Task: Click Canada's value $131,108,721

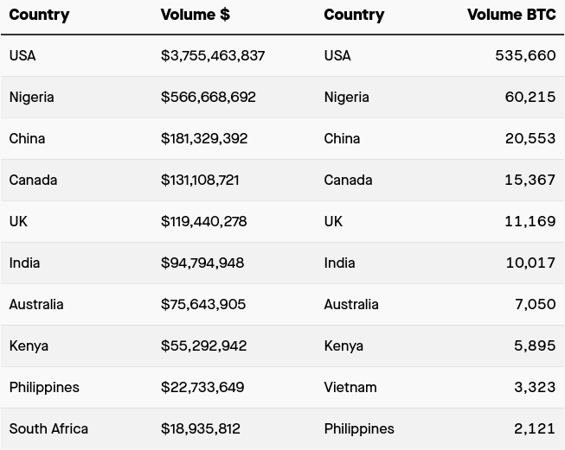Action: (200, 180)
